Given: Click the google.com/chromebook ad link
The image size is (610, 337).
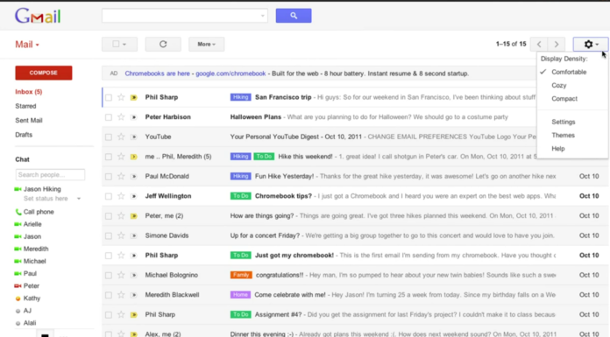Looking at the screenshot, I should pos(231,74).
